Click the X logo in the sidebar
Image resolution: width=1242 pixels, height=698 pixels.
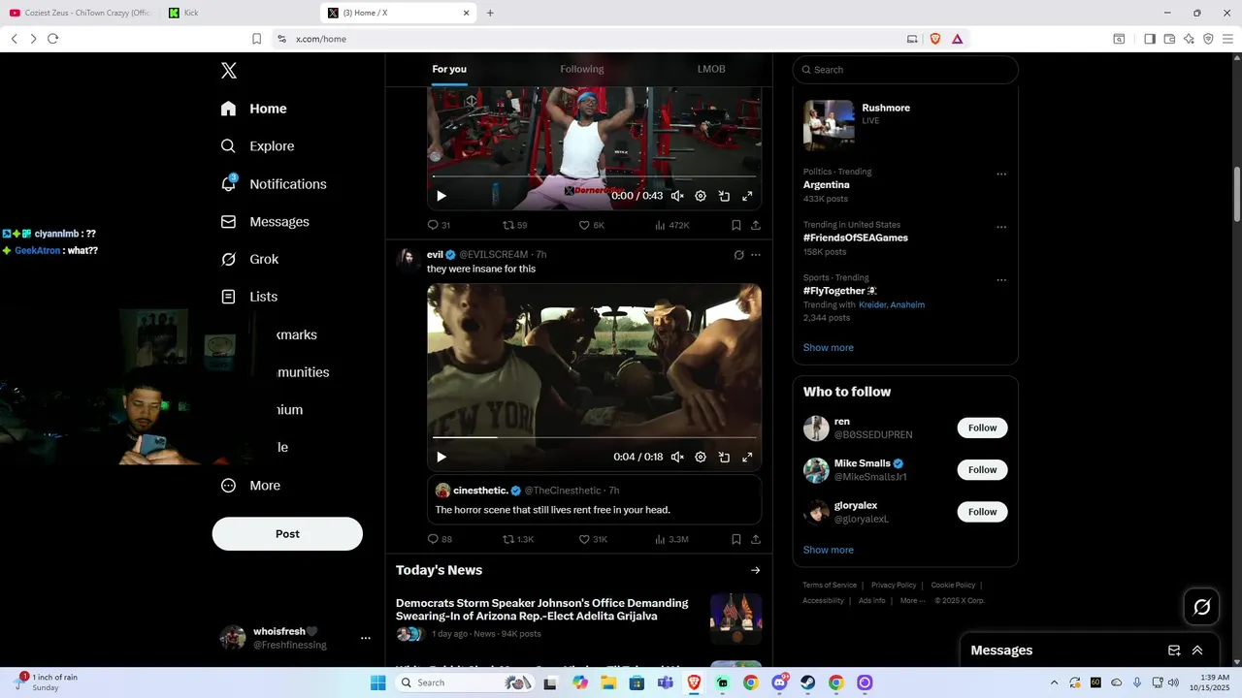[x=229, y=70]
